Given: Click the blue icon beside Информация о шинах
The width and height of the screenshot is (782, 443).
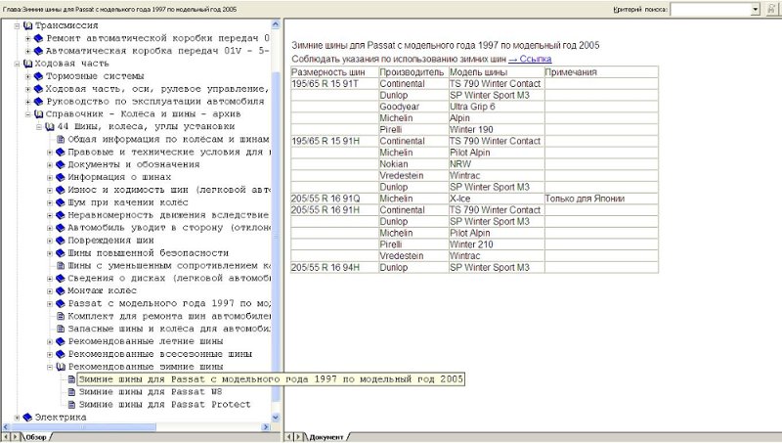Looking at the screenshot, I should pos(61,177).
